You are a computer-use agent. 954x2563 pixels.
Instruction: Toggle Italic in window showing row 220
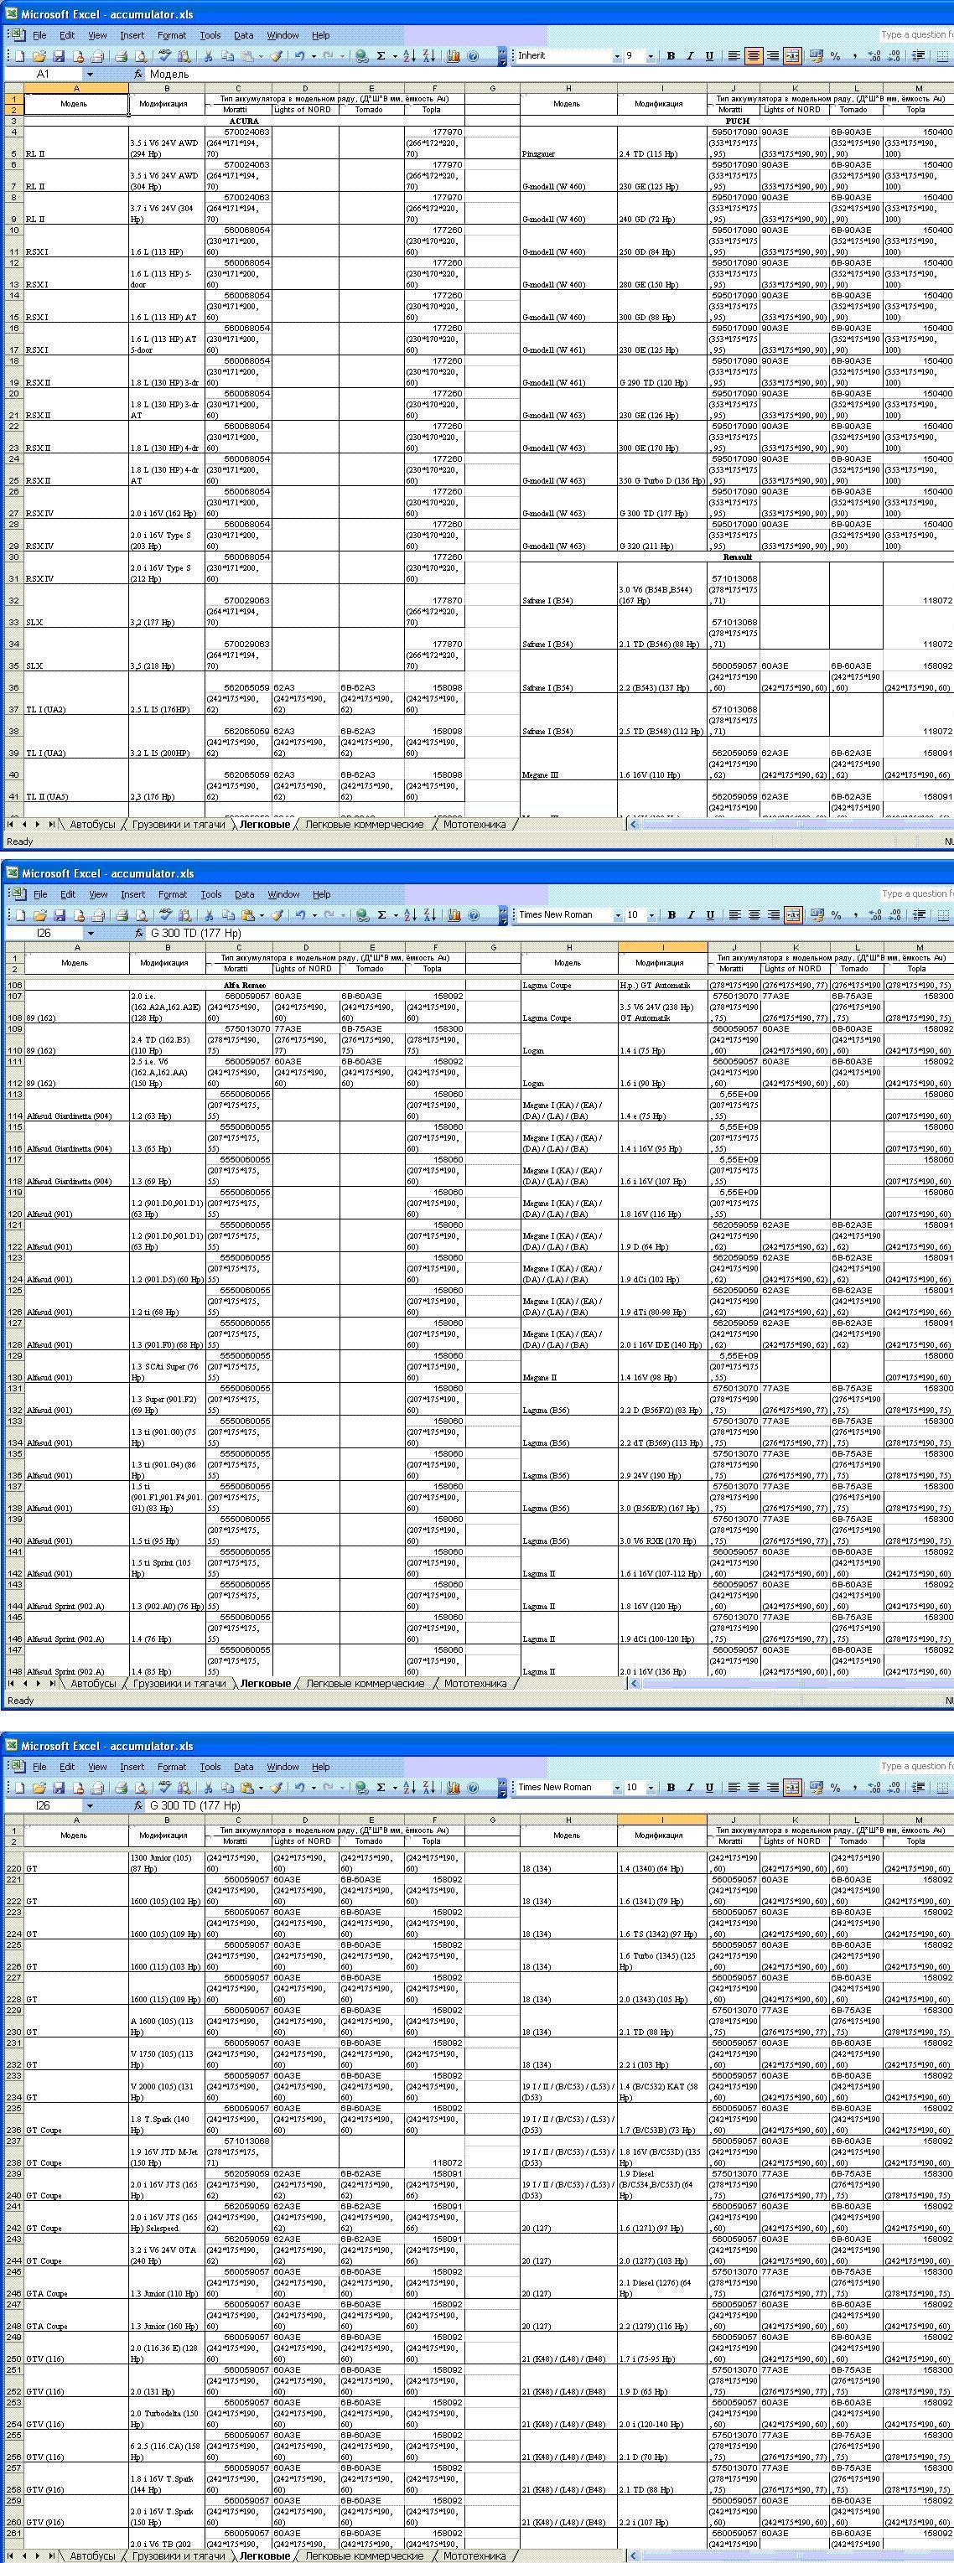689,1787
